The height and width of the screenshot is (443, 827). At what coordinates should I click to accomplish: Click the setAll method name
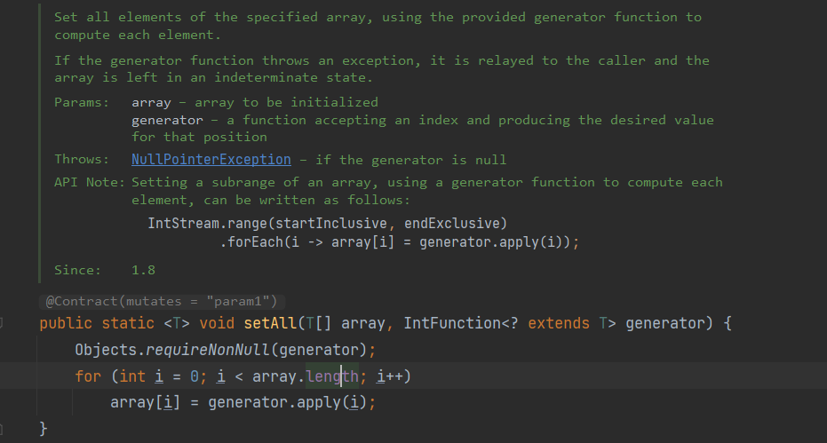[x=271, y=324]
